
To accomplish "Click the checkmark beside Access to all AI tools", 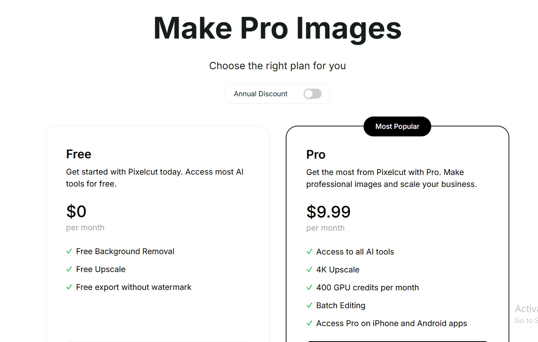I will click(309, 252).
